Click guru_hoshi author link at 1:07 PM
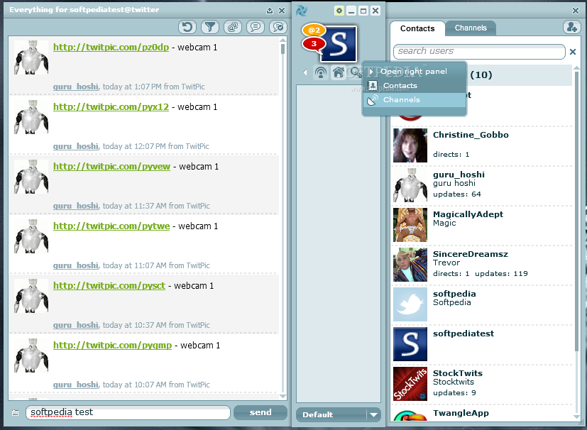Image resolution: width=587 pixels, height=430 pixels. pos(76,87)
